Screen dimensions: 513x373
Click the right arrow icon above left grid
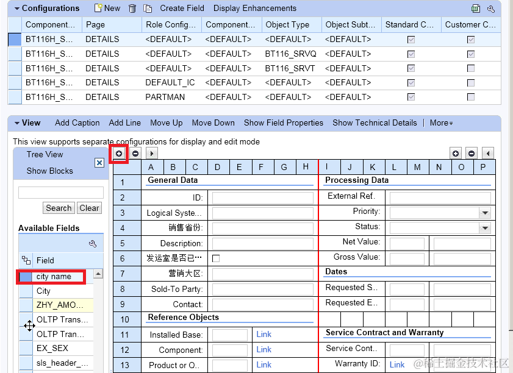coord(151,154)
